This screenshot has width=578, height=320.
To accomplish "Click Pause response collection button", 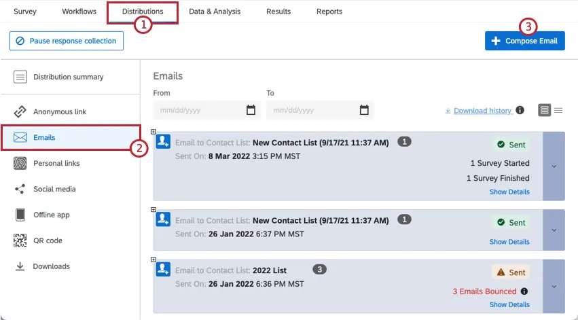I will (x=67, y=41).
